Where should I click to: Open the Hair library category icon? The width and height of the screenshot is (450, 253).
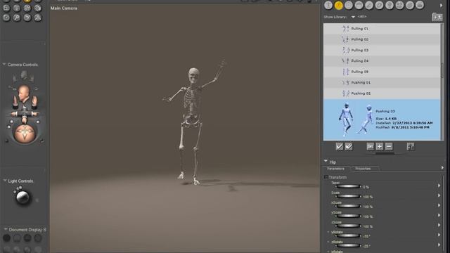click(x=359, y=5)
